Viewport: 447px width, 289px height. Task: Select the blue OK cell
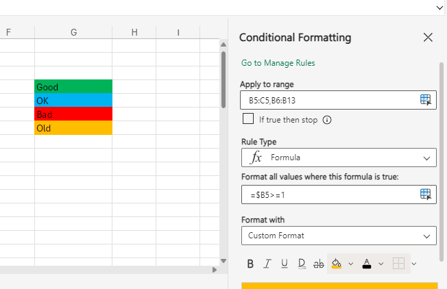coord(73,100)
